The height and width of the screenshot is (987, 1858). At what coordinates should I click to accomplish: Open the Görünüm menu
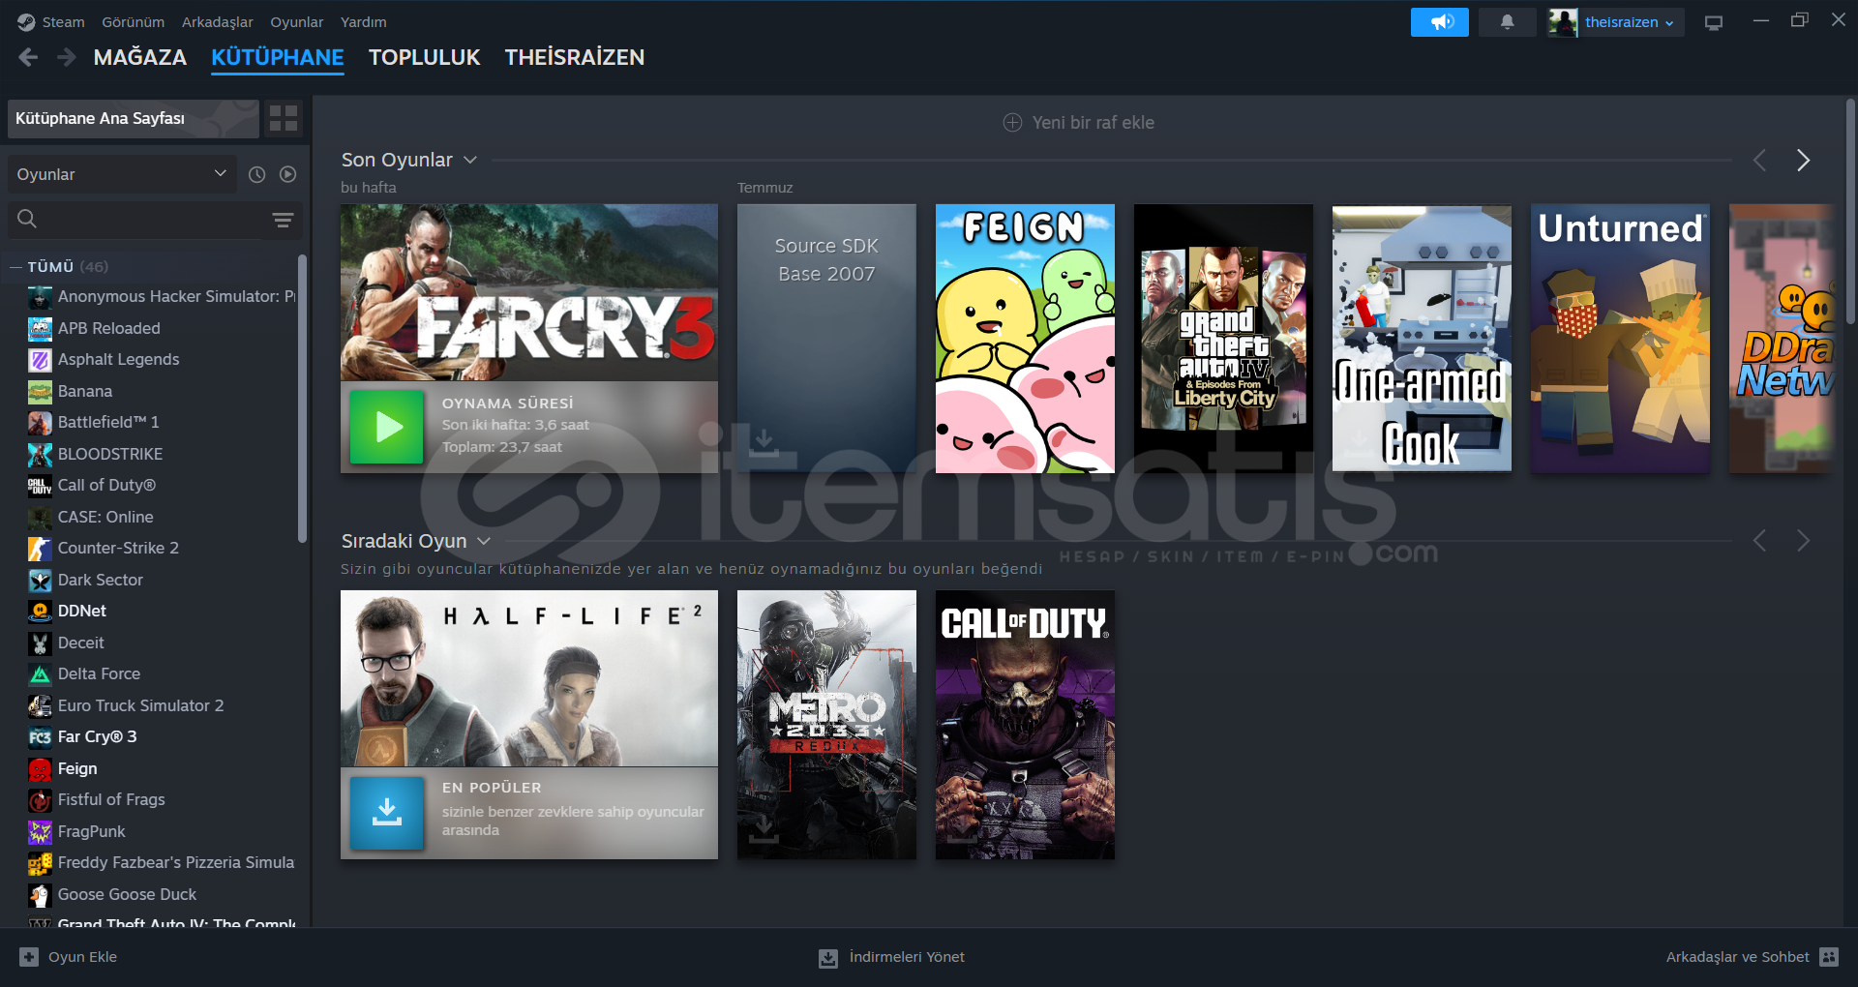134,22
